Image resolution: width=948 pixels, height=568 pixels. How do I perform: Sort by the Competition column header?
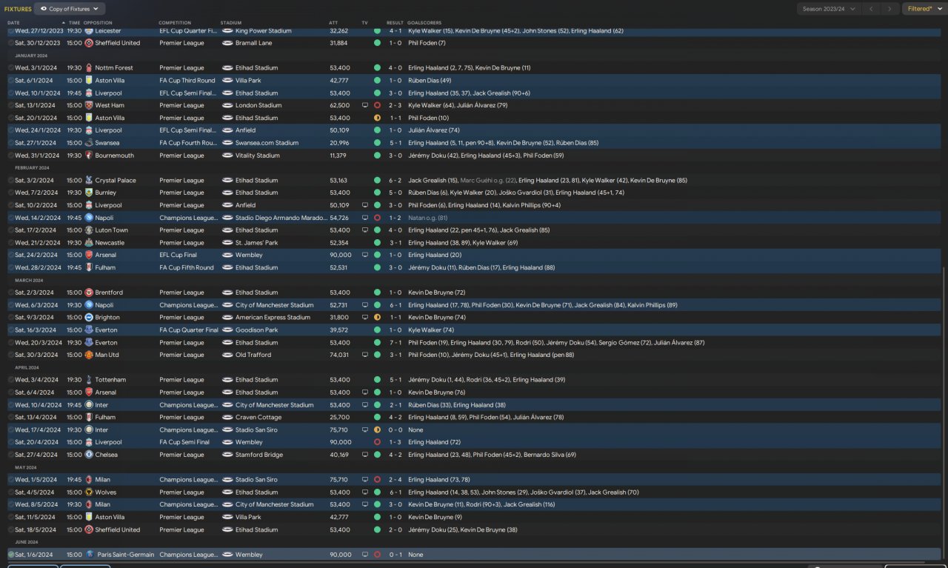(175, 23)
